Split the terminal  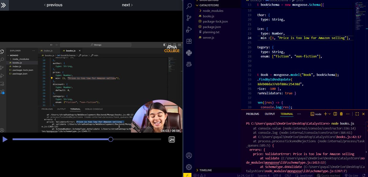[335, 114]
